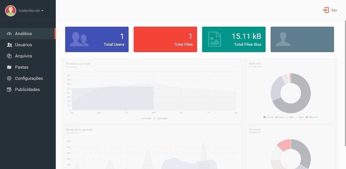Toggle Chrome in Top Browsers legend
Screen dimensions: 346x169
tap(268, 117)
